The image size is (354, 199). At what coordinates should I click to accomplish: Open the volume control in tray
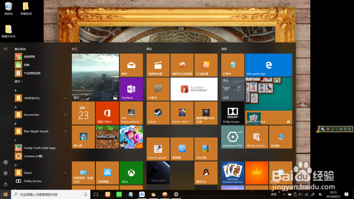(x=301, y=194)
